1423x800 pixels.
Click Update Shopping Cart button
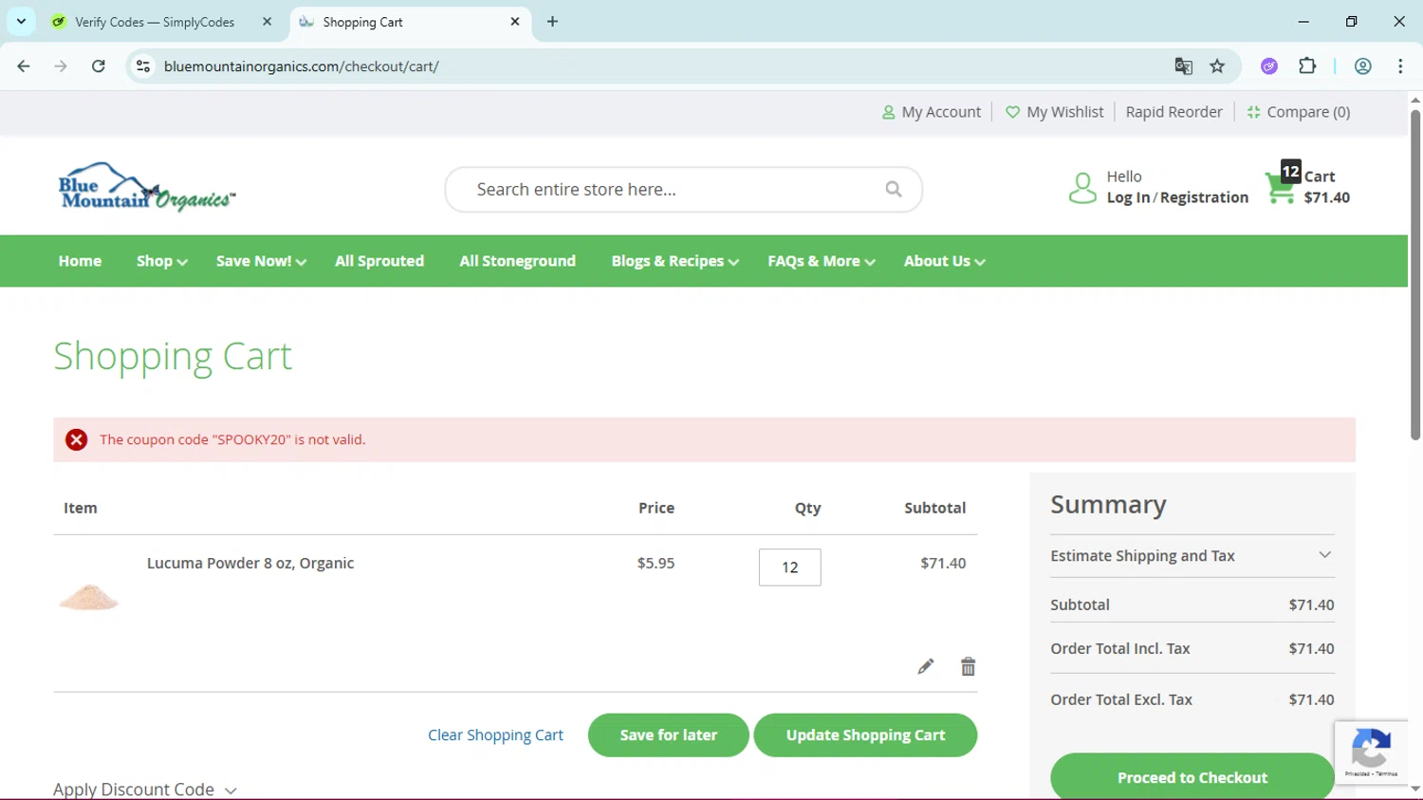(865, 735)
